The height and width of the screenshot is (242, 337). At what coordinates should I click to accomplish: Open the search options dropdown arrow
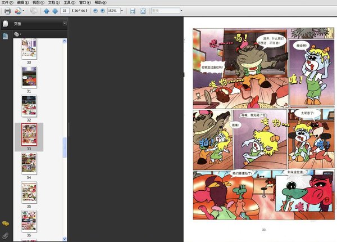pos(181,11)
